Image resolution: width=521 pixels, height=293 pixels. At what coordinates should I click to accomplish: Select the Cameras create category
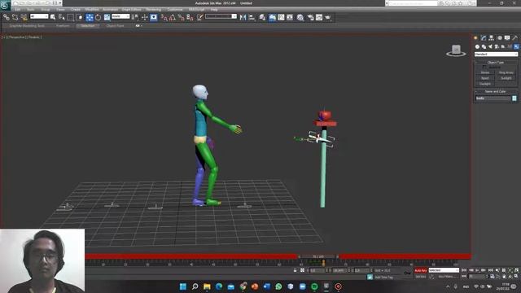point(497,47)
